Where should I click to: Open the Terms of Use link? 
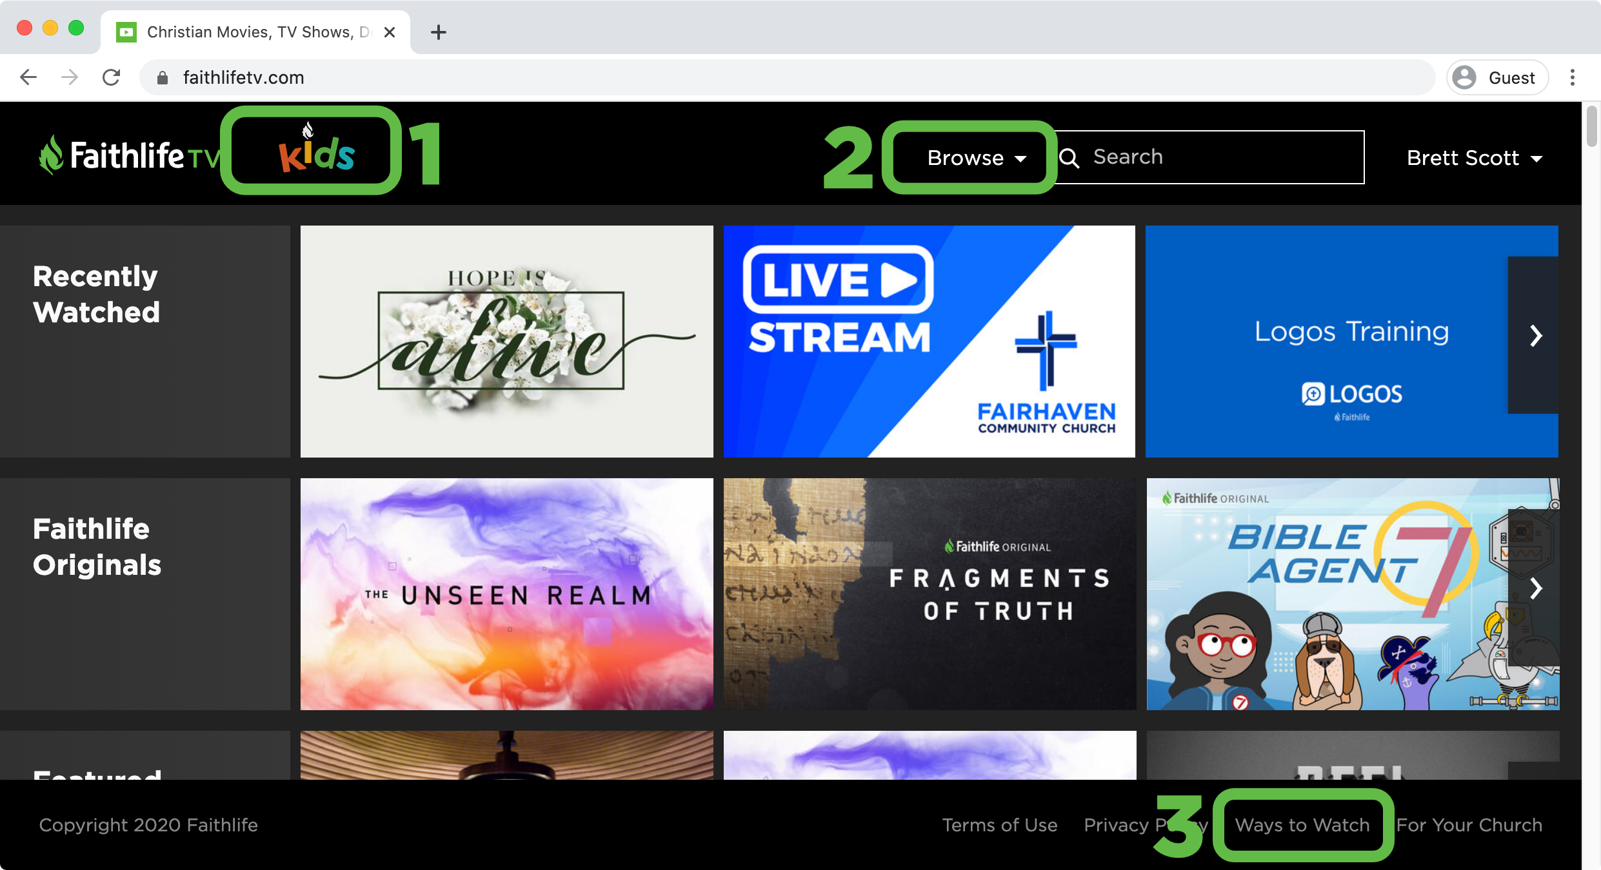point(1000,825)
